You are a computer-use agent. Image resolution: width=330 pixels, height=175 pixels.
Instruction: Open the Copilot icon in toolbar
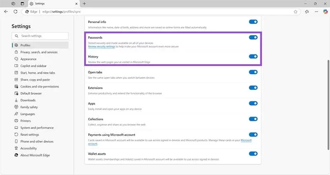tap(325, 12)
